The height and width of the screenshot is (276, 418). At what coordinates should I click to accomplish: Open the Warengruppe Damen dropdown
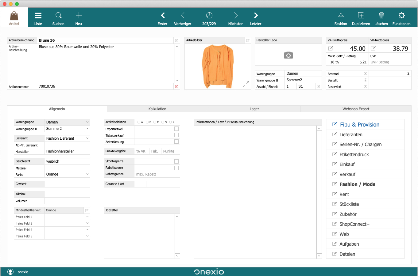click(x=87, y=122)
